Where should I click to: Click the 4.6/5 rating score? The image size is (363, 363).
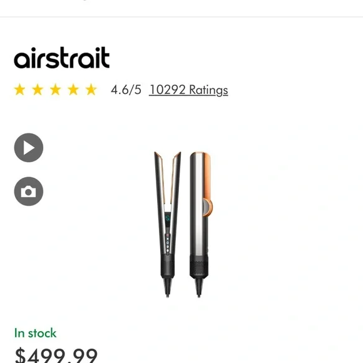coord(126,89)
